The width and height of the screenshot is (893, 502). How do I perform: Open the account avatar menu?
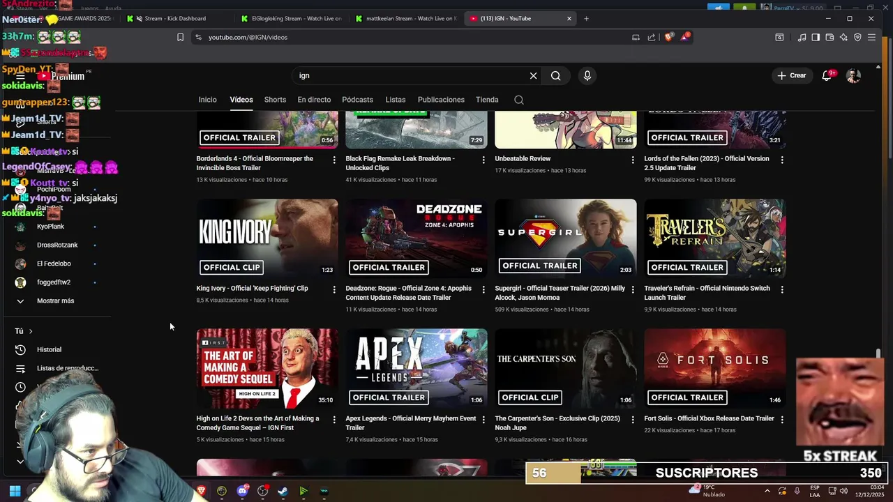853,75
